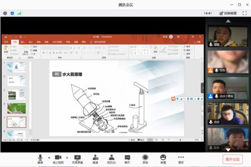Click the switch view button
251x167 pixels.
point(228,13)
